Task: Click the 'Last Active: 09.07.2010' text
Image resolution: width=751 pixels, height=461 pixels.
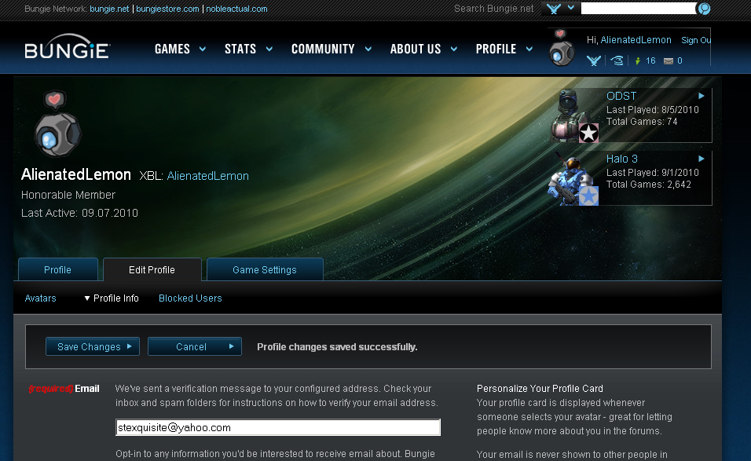Action: coord(79,213)
